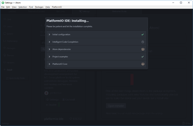Open the View menu
This screenshot has width=193, height=126.
14,7
